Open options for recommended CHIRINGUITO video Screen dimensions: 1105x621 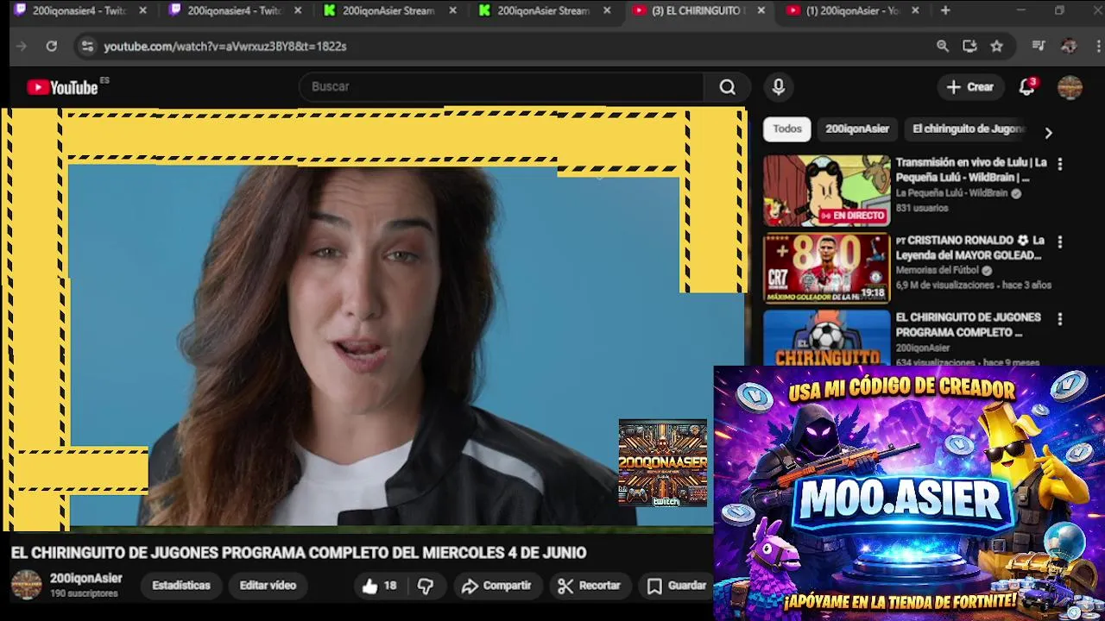[x=1060, y=319]
